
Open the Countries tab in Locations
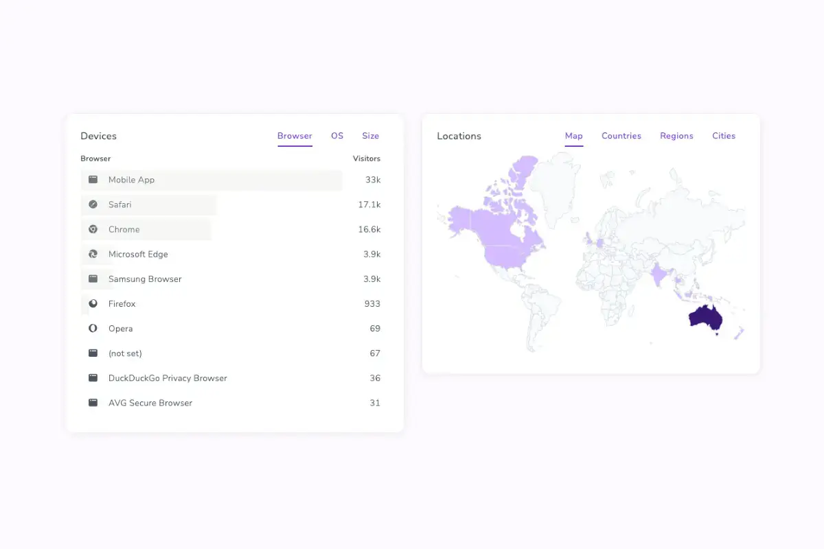pyautogui.click(x=621, y=136)
